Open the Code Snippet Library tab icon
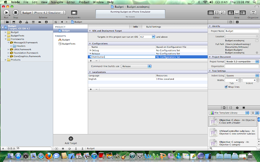This screenshot has width=260, height=162. (x=231, y=108)
